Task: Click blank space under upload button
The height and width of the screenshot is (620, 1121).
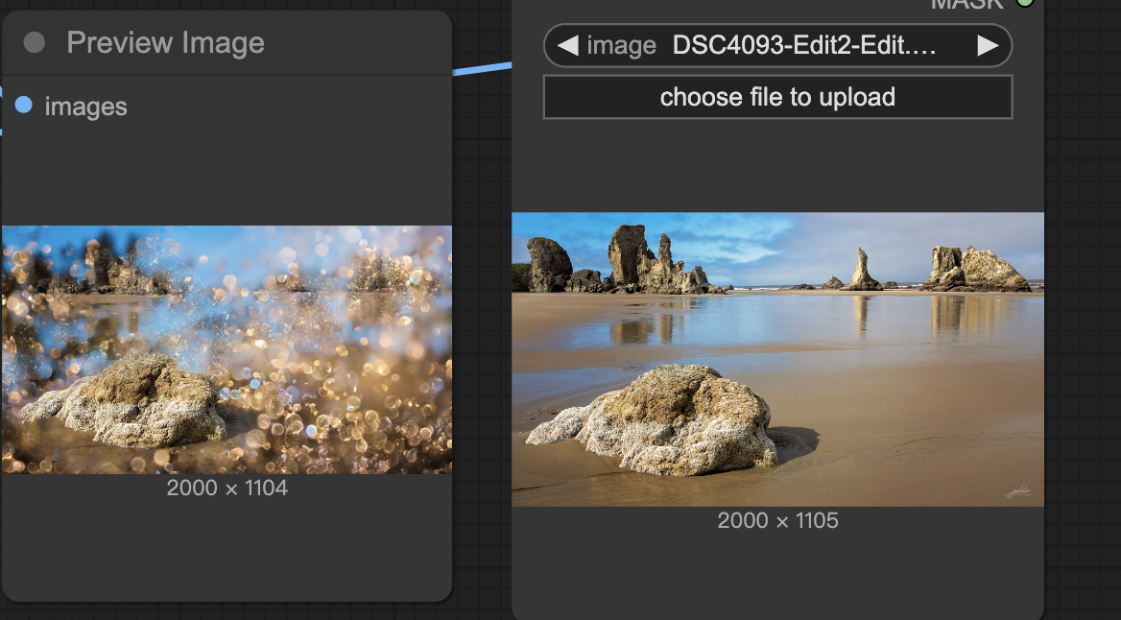Action: (x=777, y=165)
